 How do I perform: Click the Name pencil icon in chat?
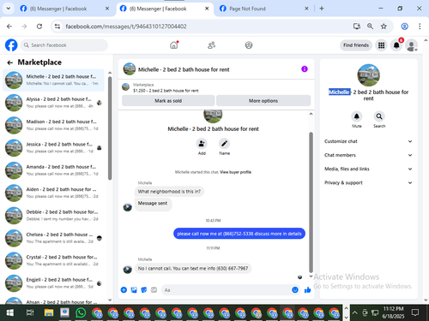point(224,144)
